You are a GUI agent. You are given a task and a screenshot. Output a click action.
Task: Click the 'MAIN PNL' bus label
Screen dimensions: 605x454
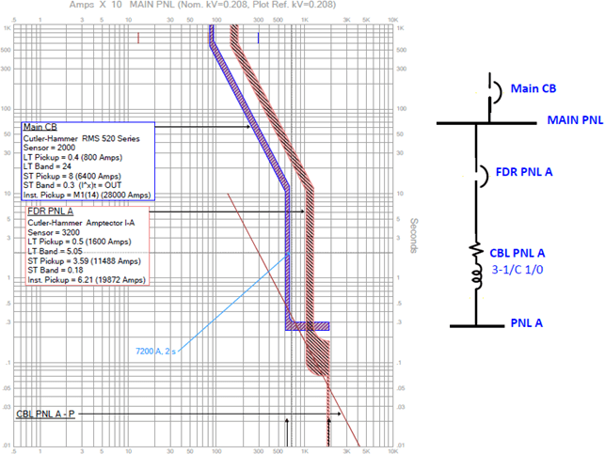click(575, 120)
